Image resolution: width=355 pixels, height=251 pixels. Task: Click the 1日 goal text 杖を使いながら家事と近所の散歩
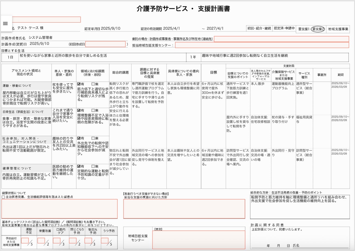click(63, 56)
